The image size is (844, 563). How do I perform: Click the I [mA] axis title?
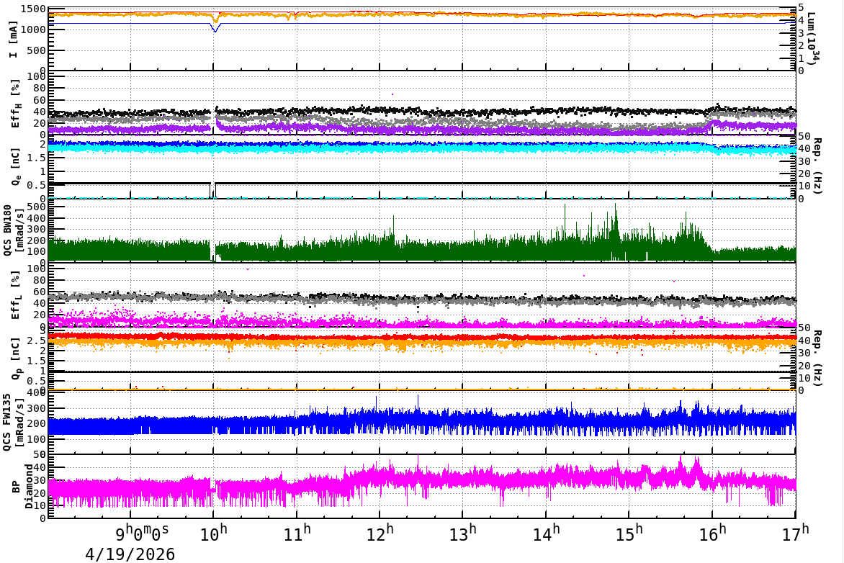tap(14, 40)
